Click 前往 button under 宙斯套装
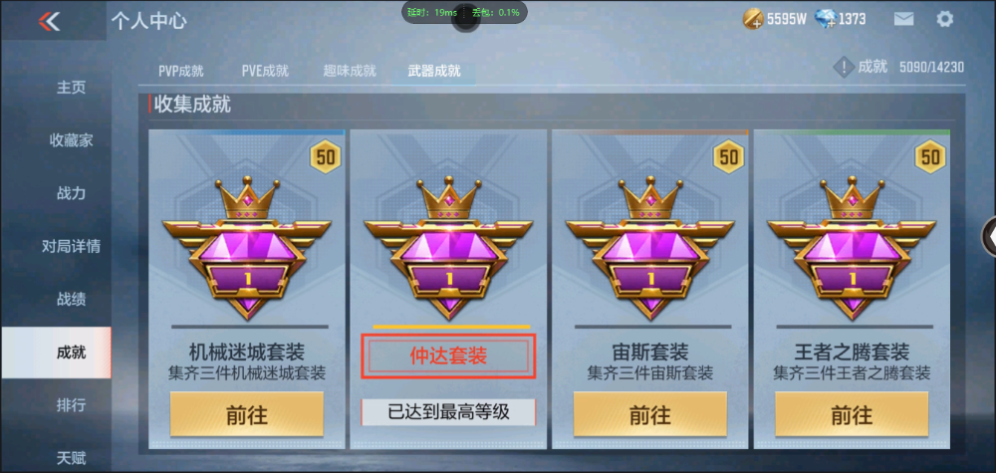Image resolution: width=996 pixels, height=473 pixels. (650, 414)
